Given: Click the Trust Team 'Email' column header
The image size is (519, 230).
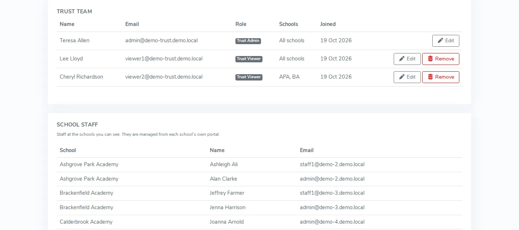Looking at the screenshot, I should (x=132, y=24).
